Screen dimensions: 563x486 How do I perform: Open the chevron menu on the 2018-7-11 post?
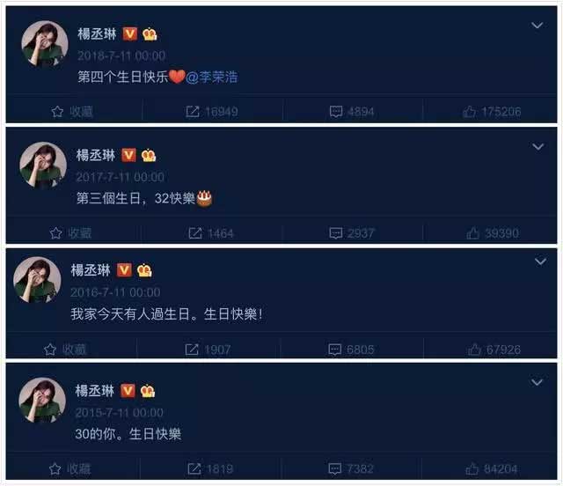pyautogui.click(x=537, y=26)
